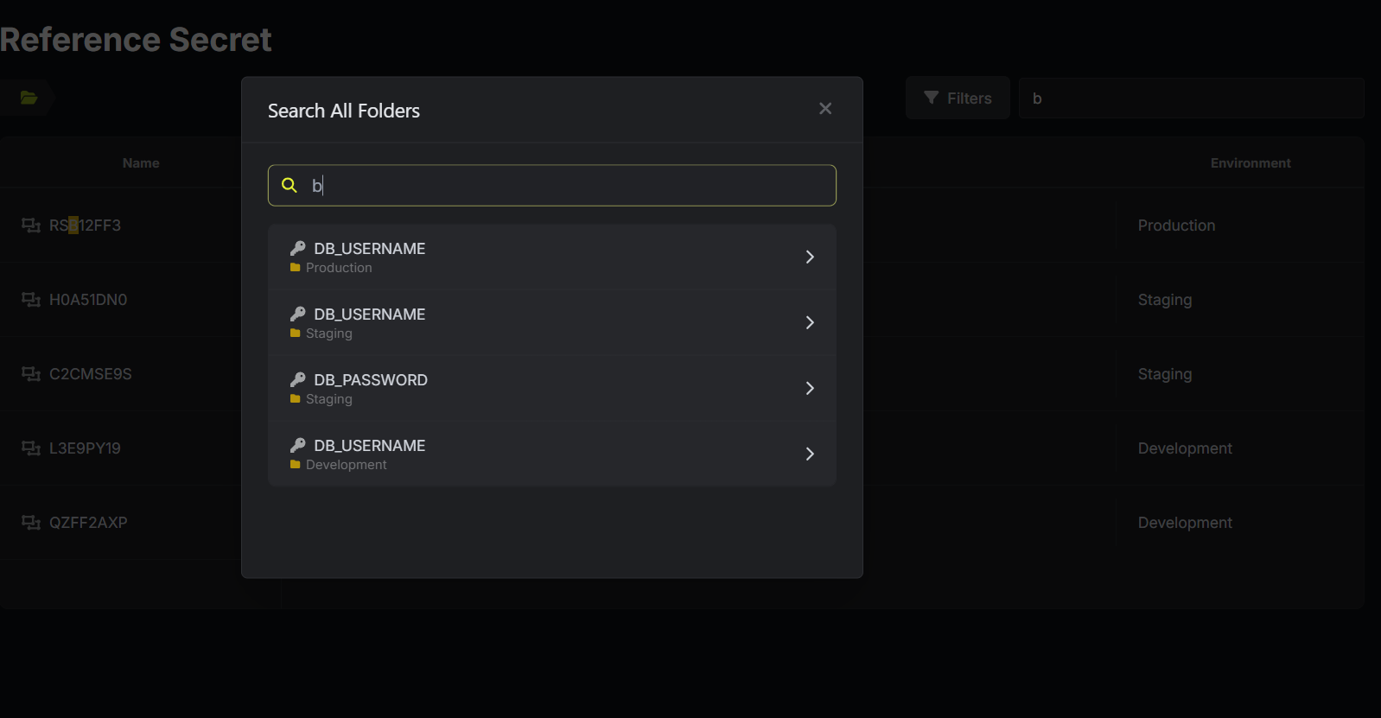Click the reference icon beside RS12FF3
The height and width of the screenshot is (718, 1381).
coord(31,226)
